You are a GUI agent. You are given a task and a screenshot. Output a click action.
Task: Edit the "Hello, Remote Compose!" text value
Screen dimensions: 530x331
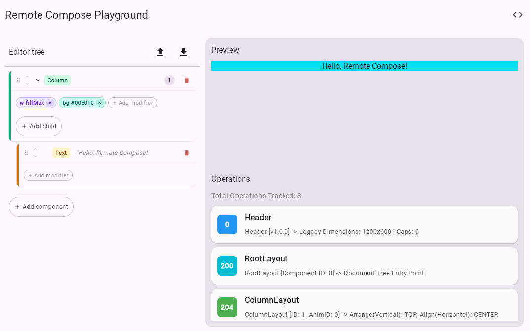[113, 153]
